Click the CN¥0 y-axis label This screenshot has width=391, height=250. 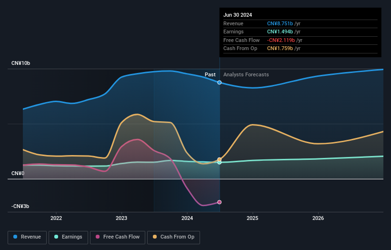pos(18,173)
